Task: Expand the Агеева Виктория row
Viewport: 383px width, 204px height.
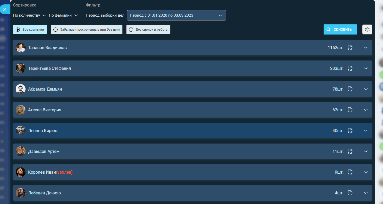Action: pos(366,110)
